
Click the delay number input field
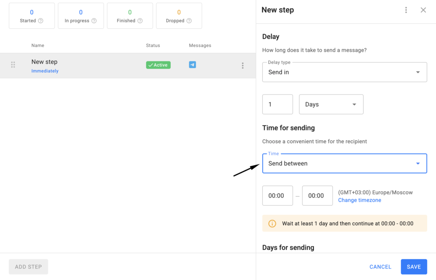point(278,104)
